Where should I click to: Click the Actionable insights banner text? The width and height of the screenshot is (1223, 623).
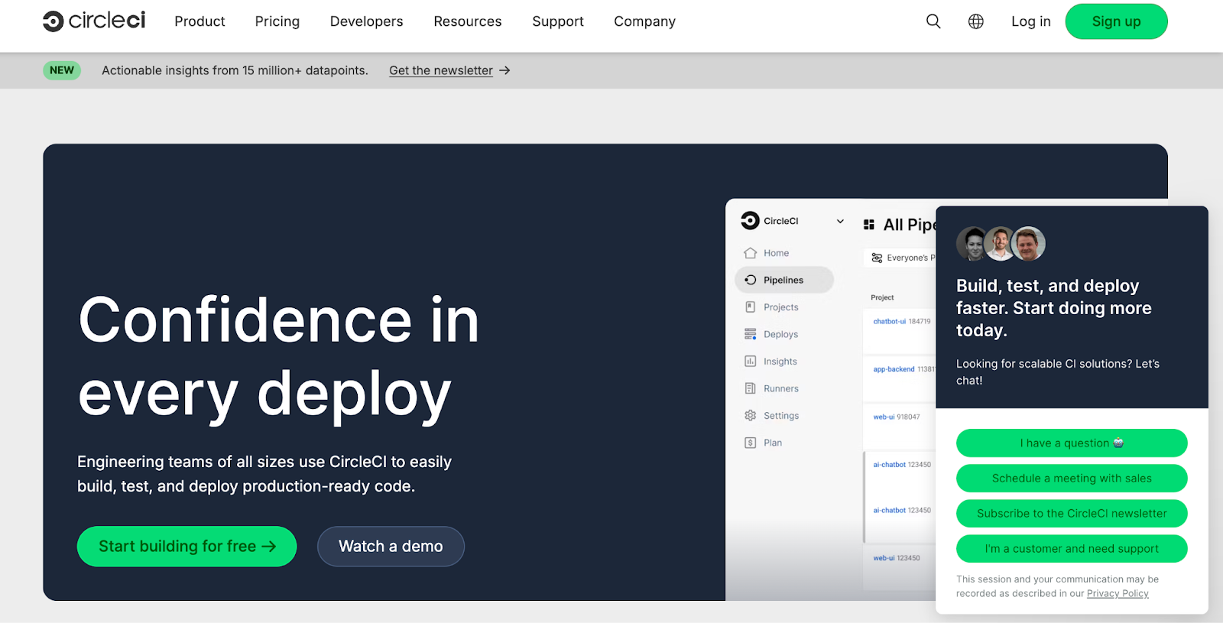click(235, 70)
